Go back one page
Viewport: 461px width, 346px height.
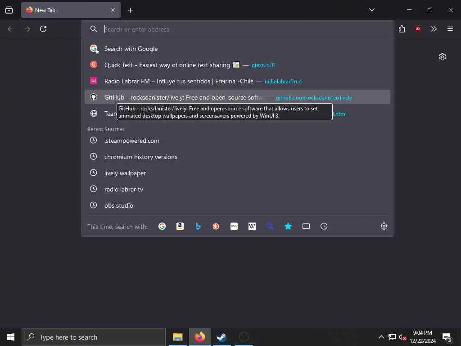[11, 29]
